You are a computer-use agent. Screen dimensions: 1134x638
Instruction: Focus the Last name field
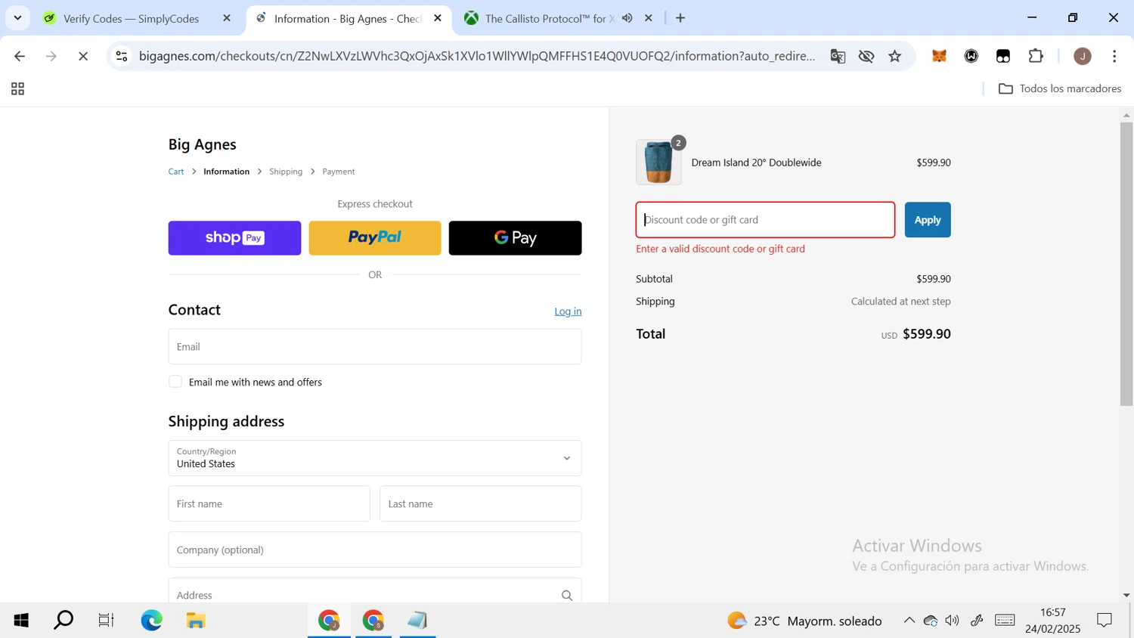point(481,503)
